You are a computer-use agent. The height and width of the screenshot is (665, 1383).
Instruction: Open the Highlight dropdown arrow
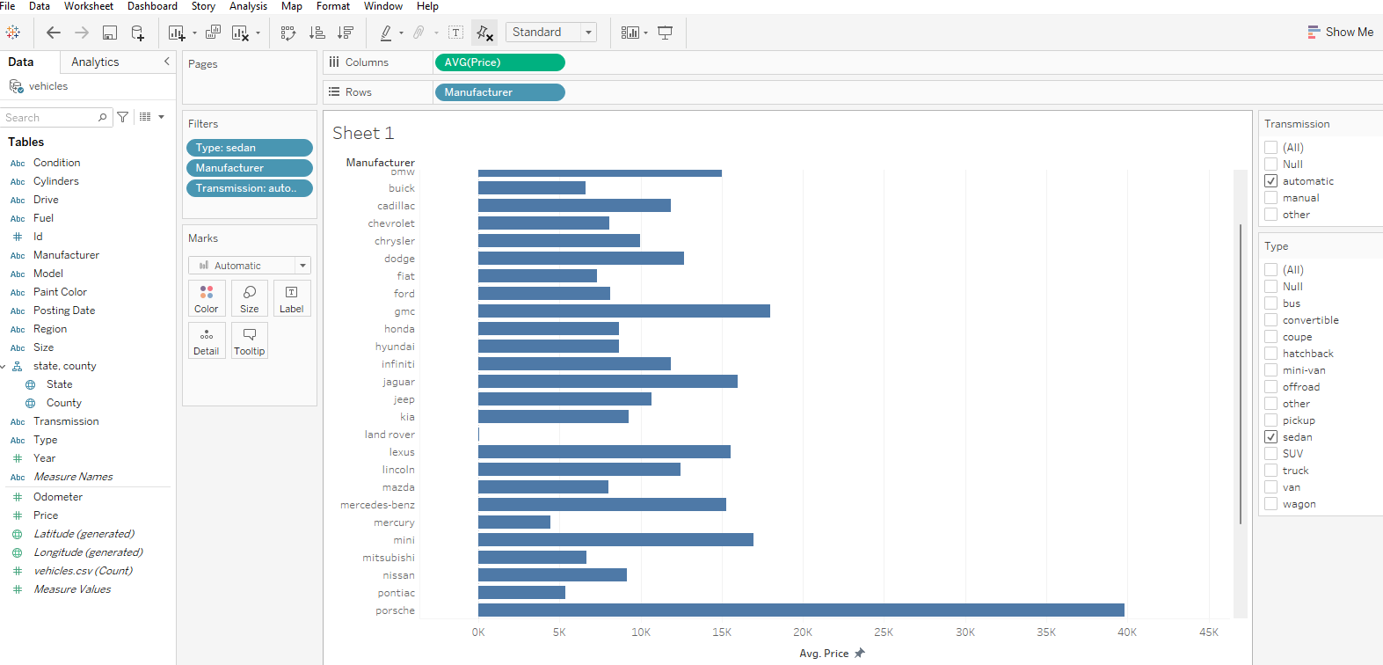click(x=402, y=33)
